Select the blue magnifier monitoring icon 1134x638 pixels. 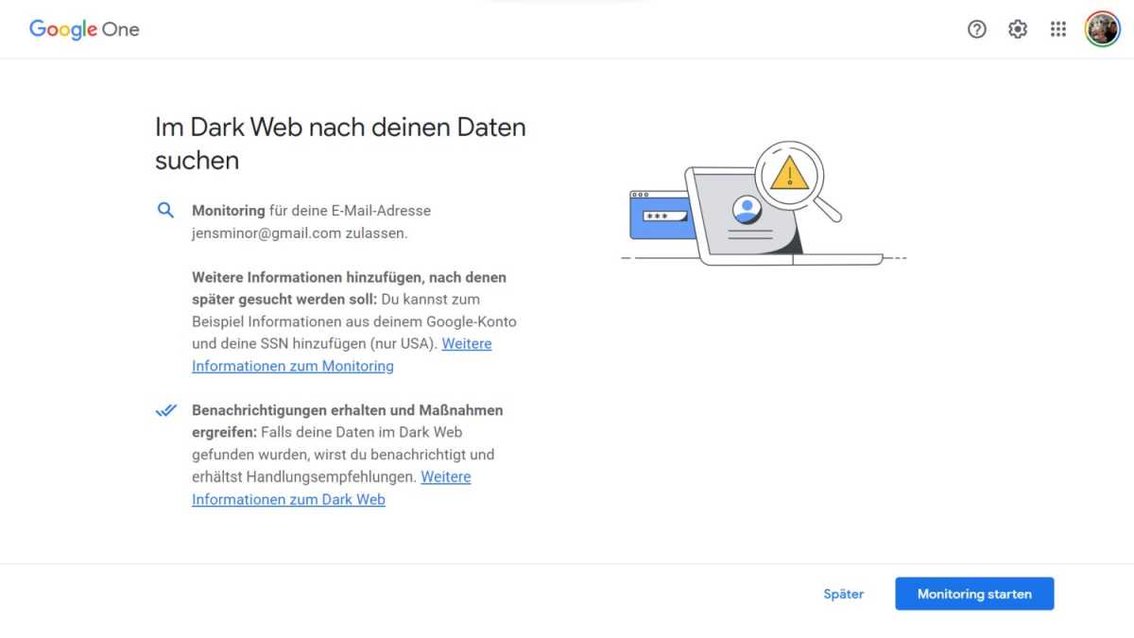pyautogui.click(x=166, y=210)
